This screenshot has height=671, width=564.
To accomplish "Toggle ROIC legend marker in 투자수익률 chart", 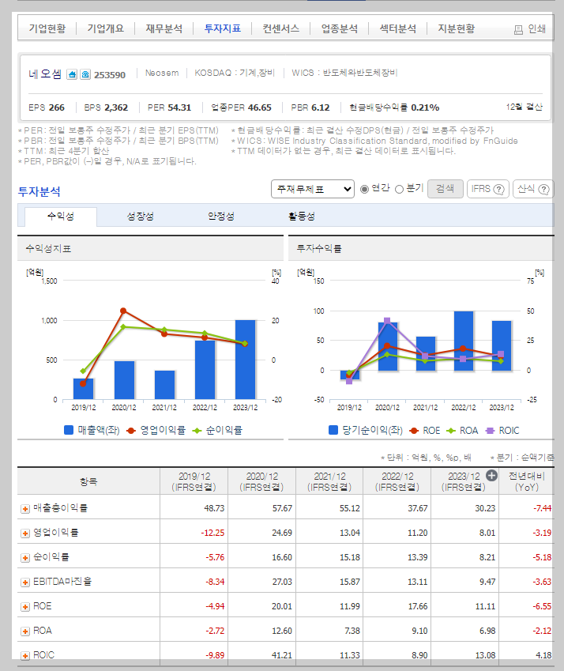I will (490, 431).
